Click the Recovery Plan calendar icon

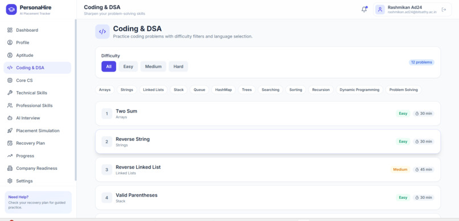click(10, 143)
